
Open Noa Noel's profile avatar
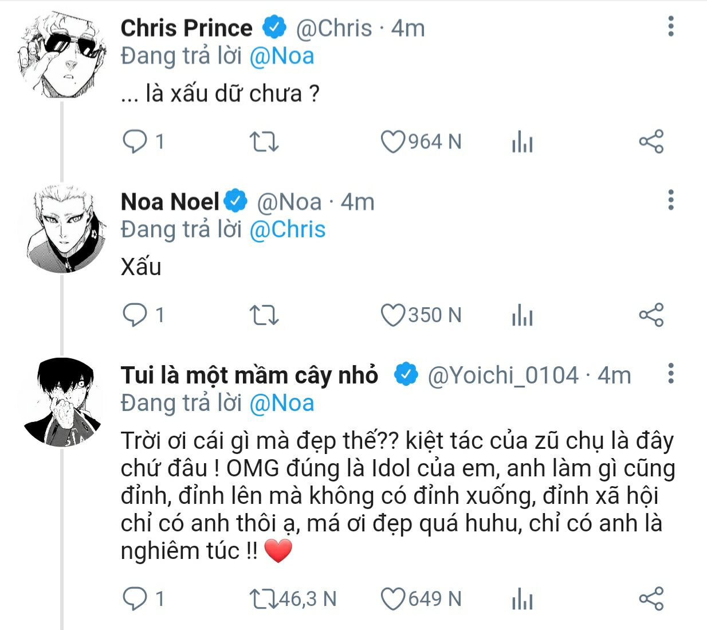(x=62, y=228)
